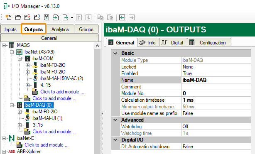Switch to the Analytics tab
Viewport: 255px width, 154px height.
click(x=60, y=29)
